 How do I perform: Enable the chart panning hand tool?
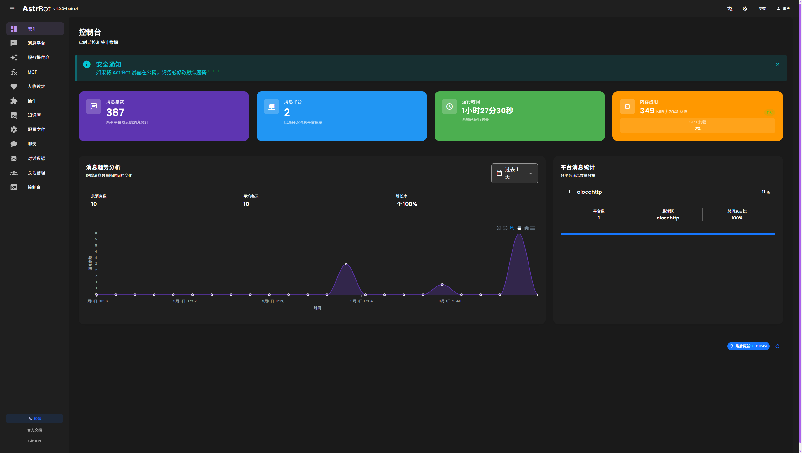tap(519, 228)
